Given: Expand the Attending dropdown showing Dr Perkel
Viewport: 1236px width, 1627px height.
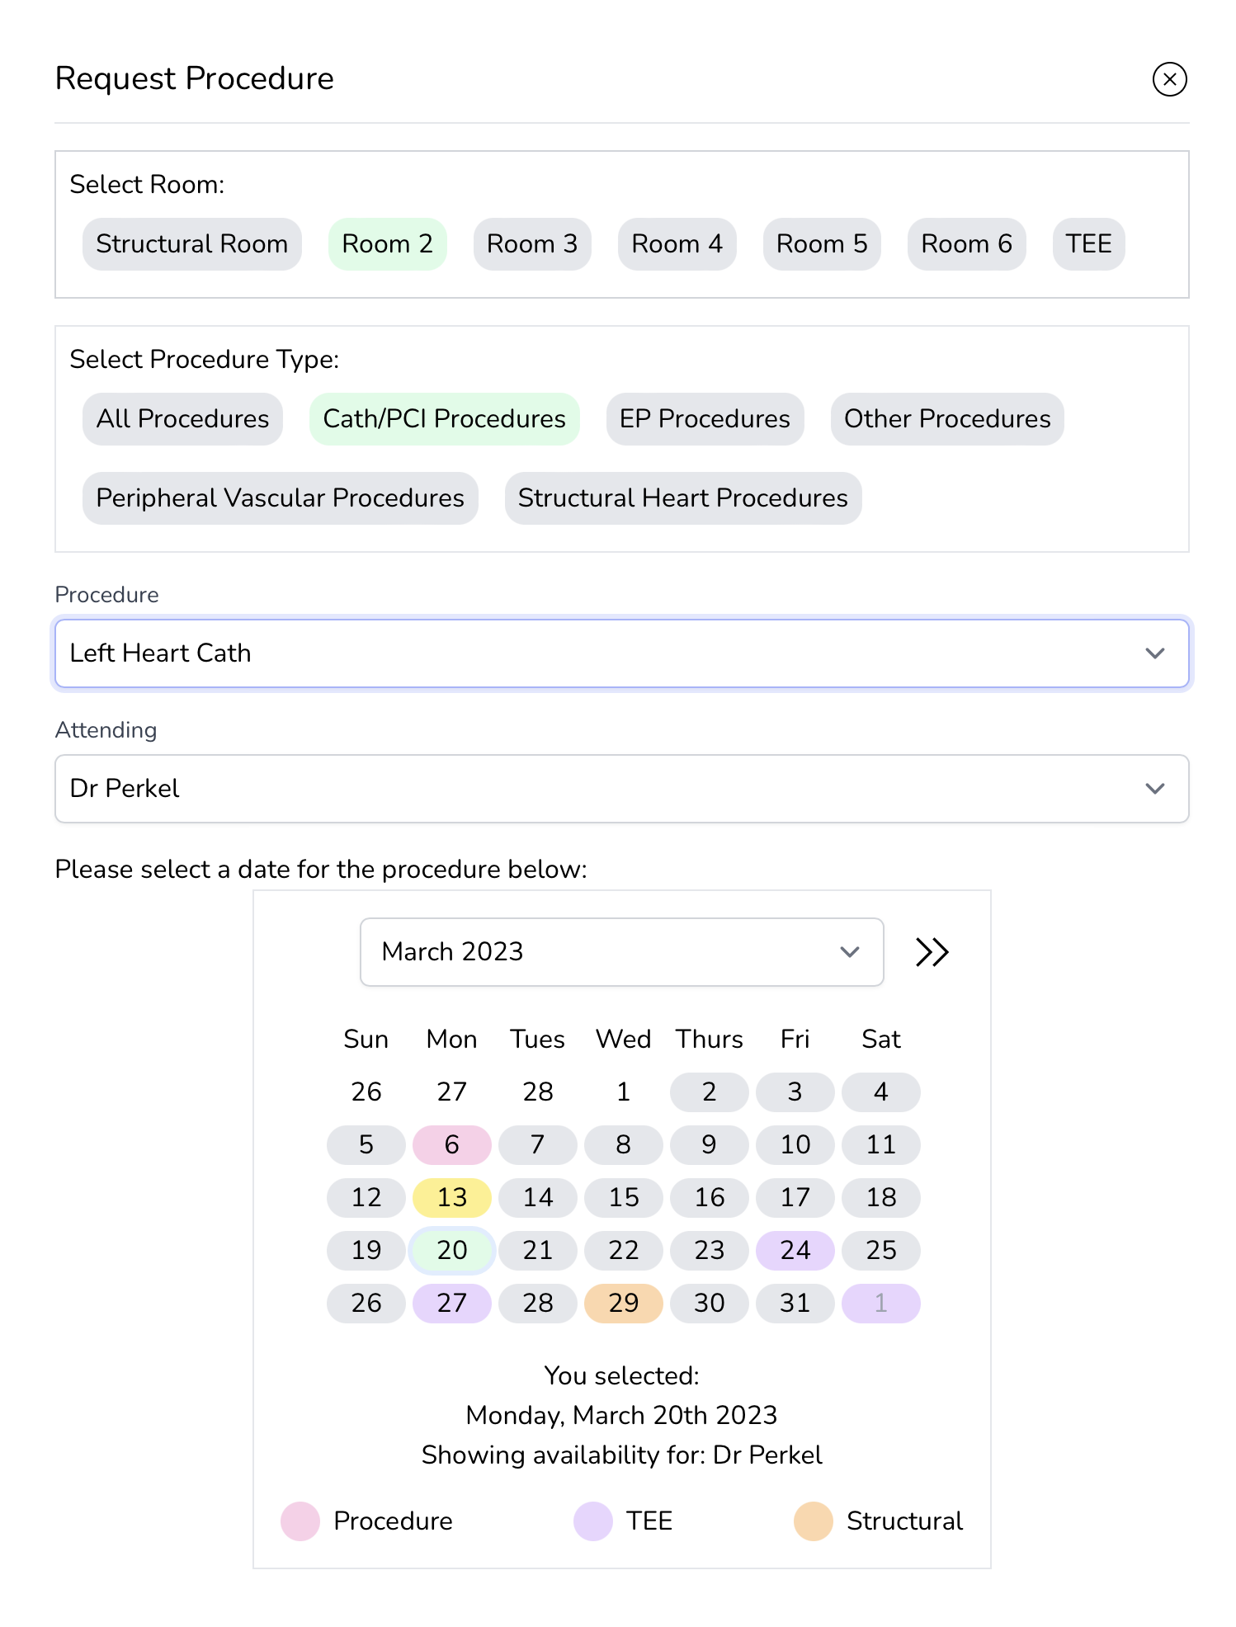Looking at the screenshot, I should pos(621,789).
